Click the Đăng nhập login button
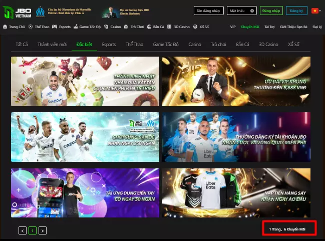Screen dimensions: 325x241 click(271, 11)
